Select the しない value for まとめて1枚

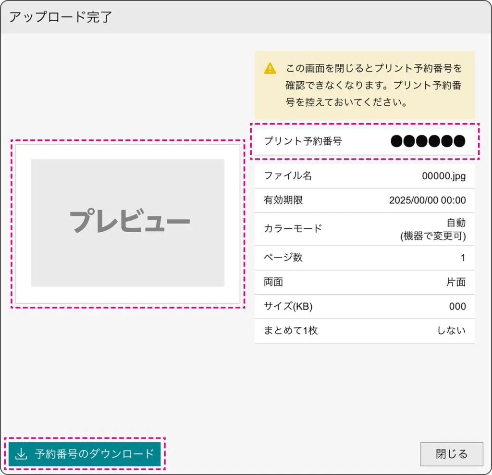pos(451,331)
